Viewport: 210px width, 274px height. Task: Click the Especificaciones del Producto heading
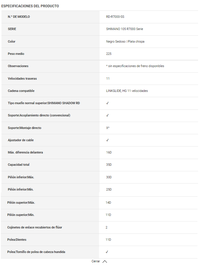coord(30,6)
